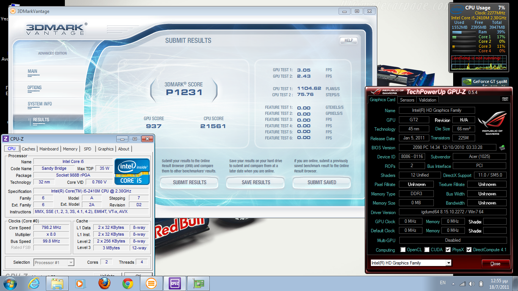Open the SPD tab in CPU-Z

tap(88, 149)
